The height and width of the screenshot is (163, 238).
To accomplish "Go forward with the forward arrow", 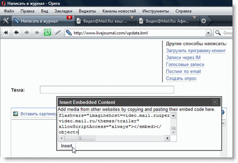I will 27,33.
